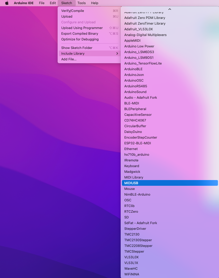Include the BLE-MIDI library

click(x=170, y=103)
